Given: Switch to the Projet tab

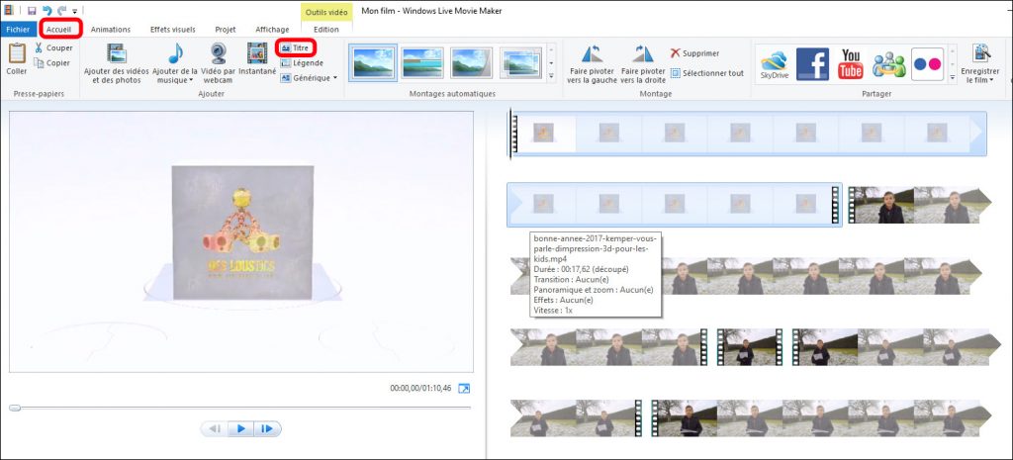Looking at the screenshot, I should (x=226, y=30).
